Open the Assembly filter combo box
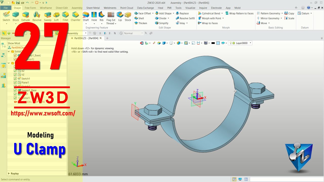The width and height of the screenshot is (324, 182). coord(77,33)
